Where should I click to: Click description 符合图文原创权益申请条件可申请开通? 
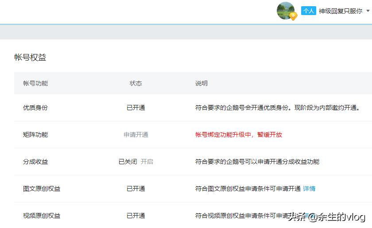(x=248, y=189)
